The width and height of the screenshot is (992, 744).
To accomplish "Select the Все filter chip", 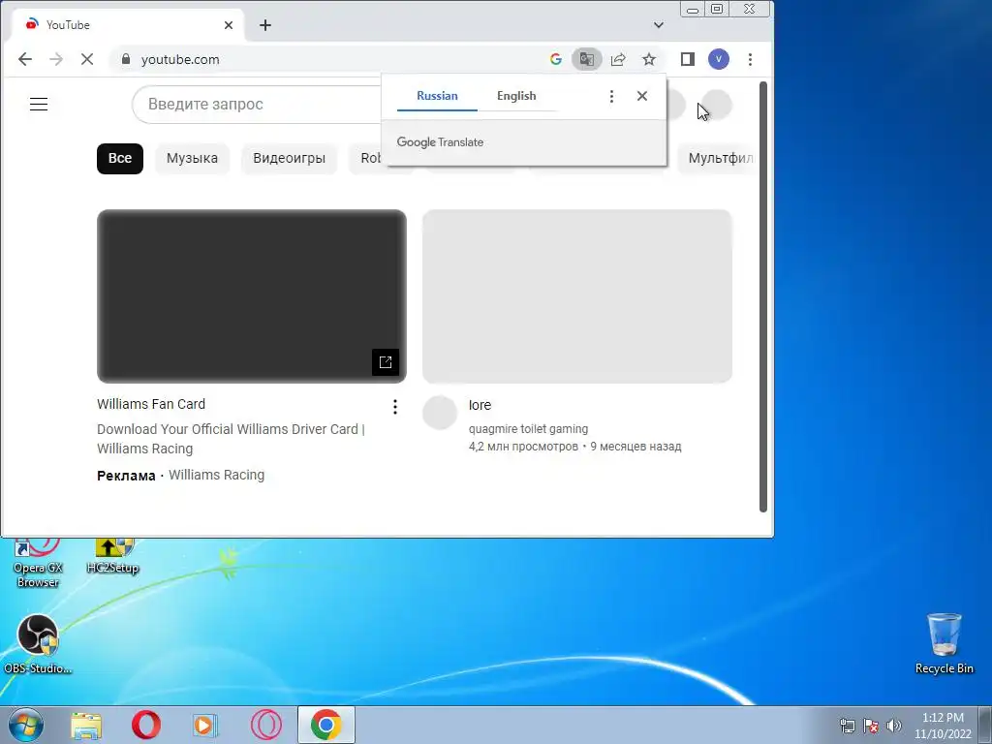I will point(120,158).
